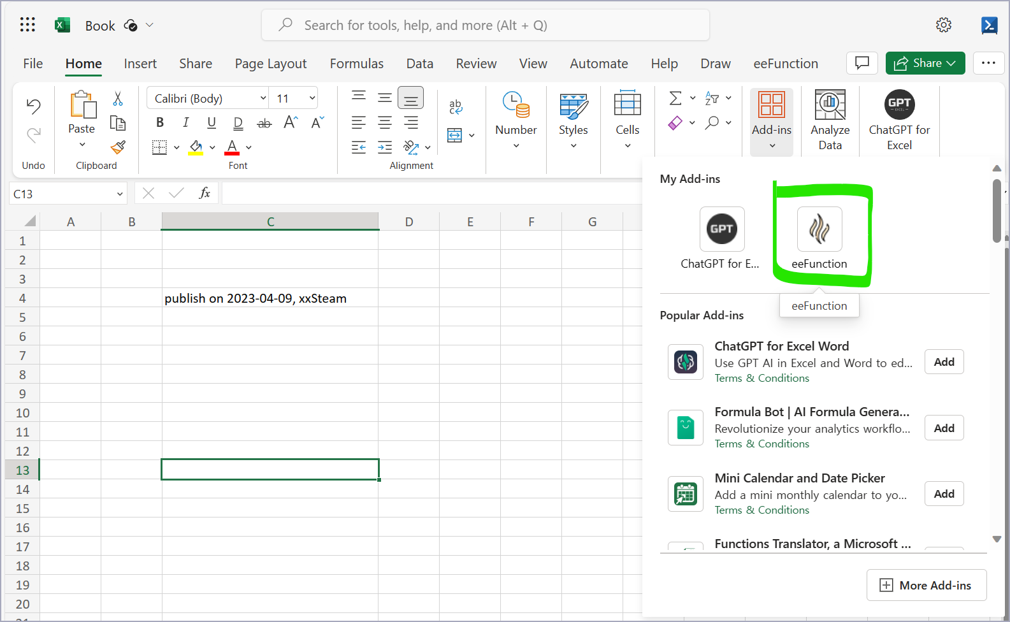Screen dimensions: 1010x622
Task: Add the Formula Bot add-in
Action: 944,428
